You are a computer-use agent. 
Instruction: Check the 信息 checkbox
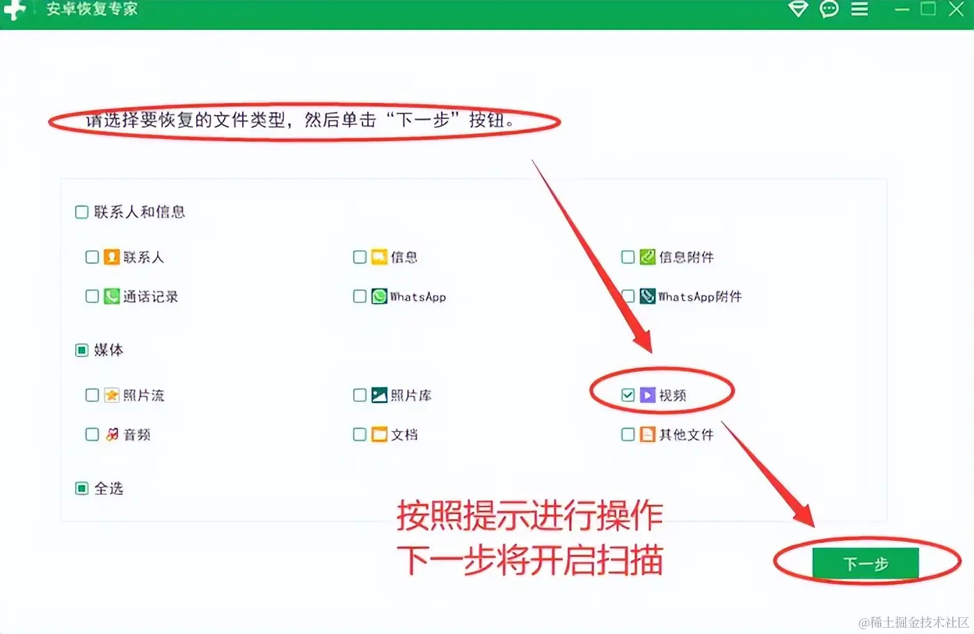pyautogui.click(x=360, y=257)
